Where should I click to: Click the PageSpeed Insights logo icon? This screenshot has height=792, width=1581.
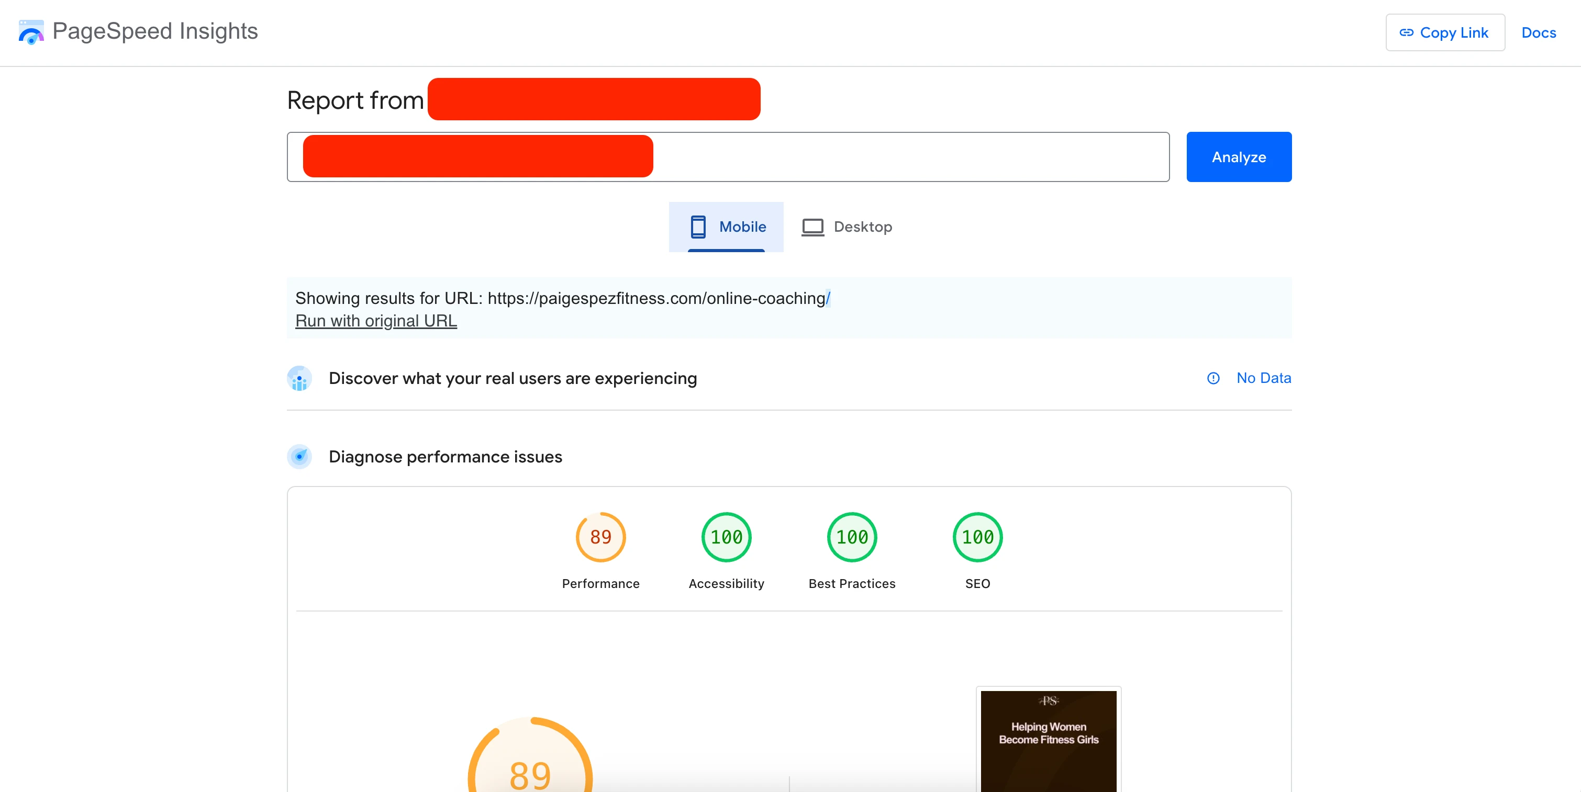click(31, 32)
